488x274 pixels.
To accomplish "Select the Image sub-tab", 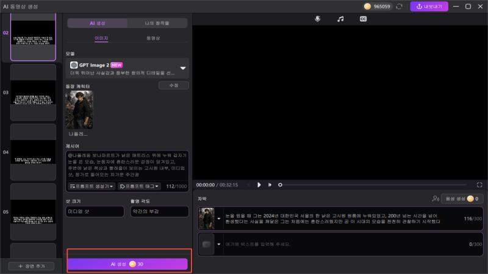I will (101, 38).
